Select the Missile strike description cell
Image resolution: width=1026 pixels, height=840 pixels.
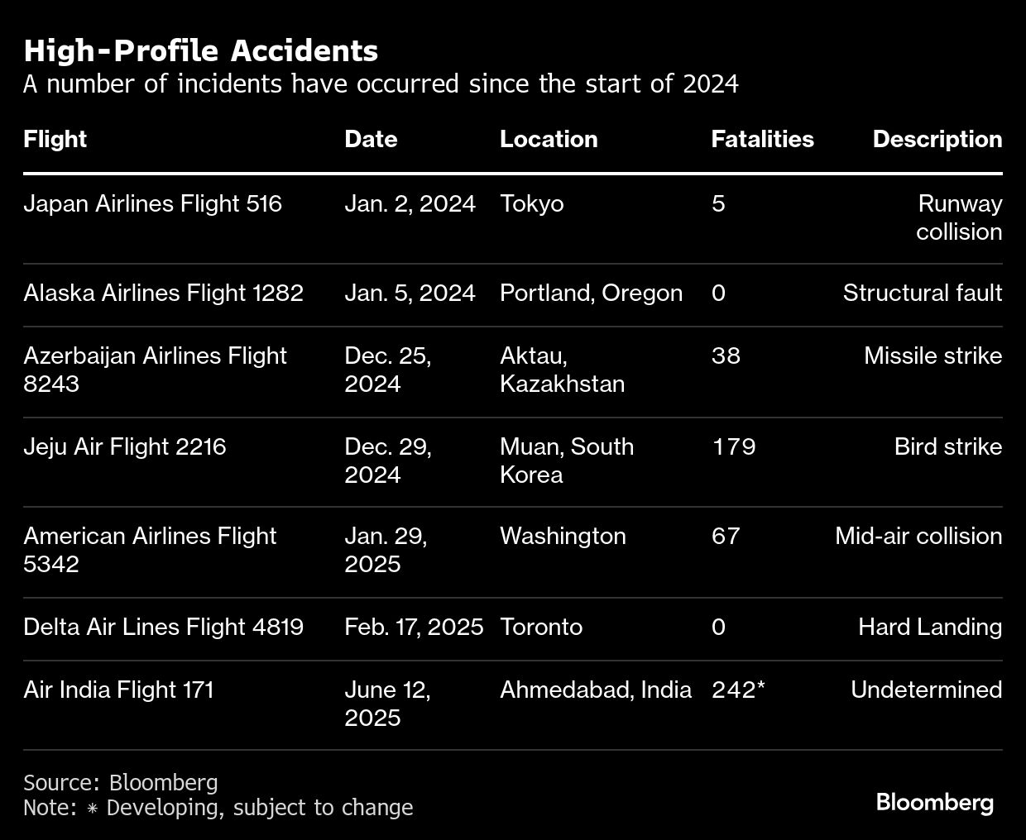click(x=933, y=356)
